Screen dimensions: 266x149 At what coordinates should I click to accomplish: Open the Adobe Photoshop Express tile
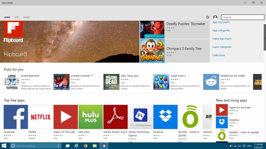click(x=140, y=117)
